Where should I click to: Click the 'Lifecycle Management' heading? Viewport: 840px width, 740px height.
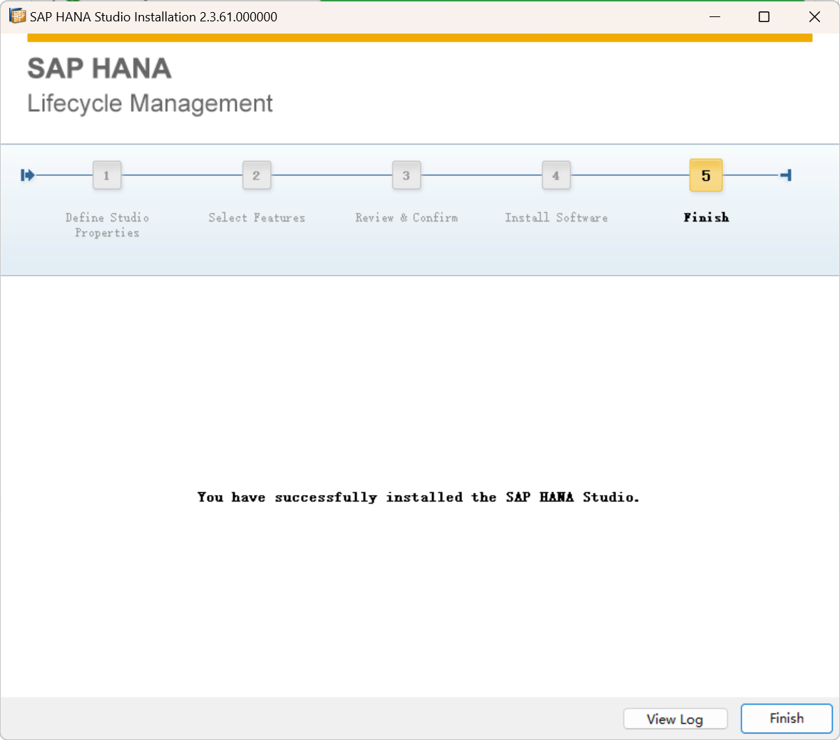[x=150, y=103]
